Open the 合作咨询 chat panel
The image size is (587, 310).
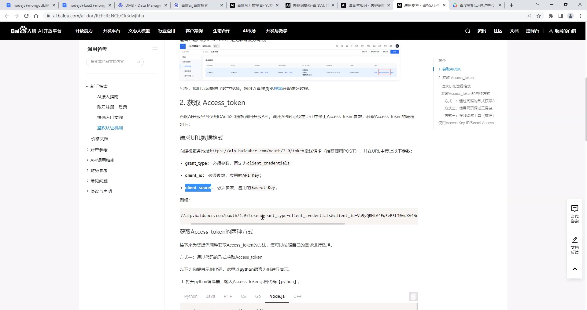575,214
